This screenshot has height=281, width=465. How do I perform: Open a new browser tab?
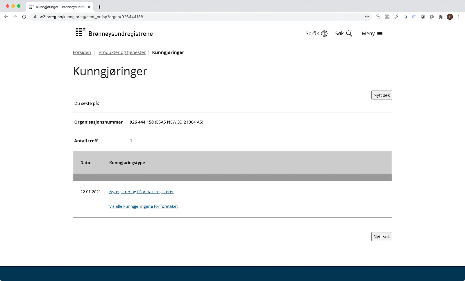99,7
